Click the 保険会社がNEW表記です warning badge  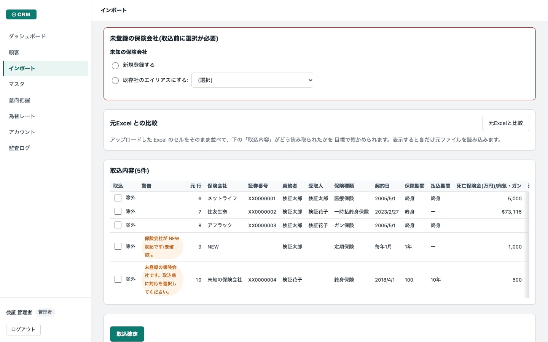tap(162, 247)
